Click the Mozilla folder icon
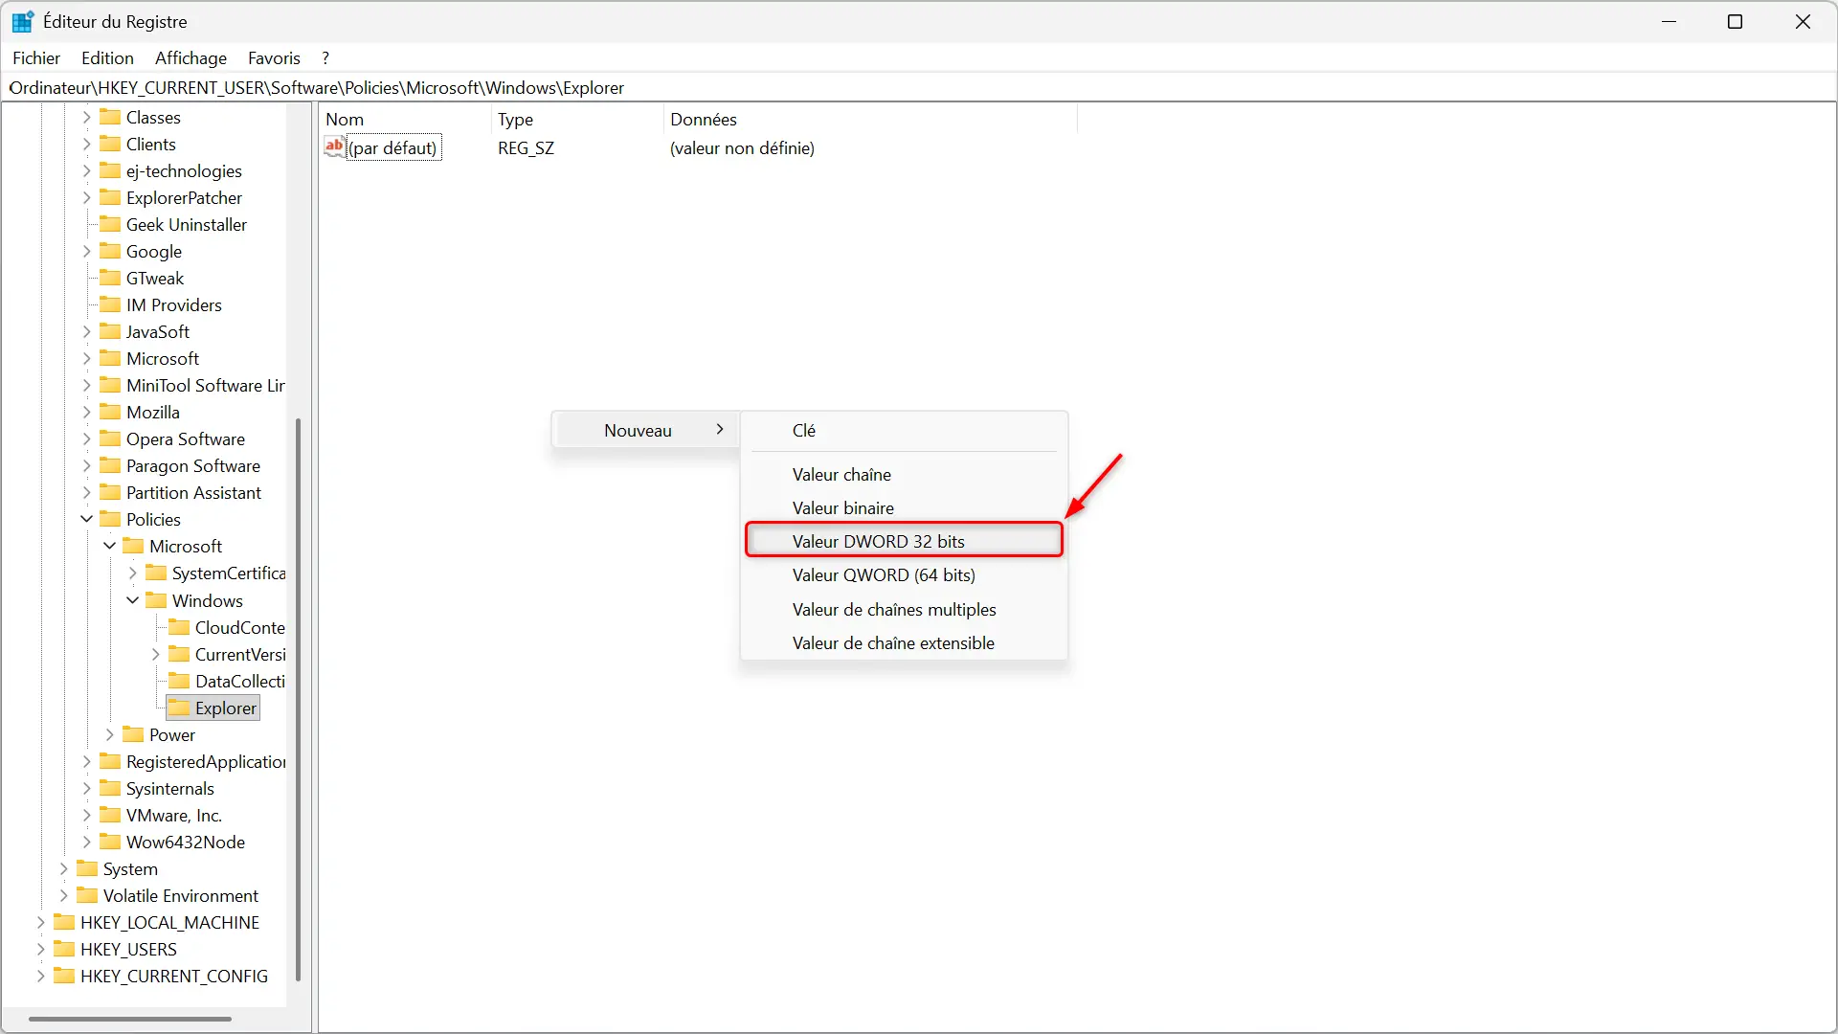Image resolution: width=1838 pixels, height=1034 pixels. coord(110,412)
